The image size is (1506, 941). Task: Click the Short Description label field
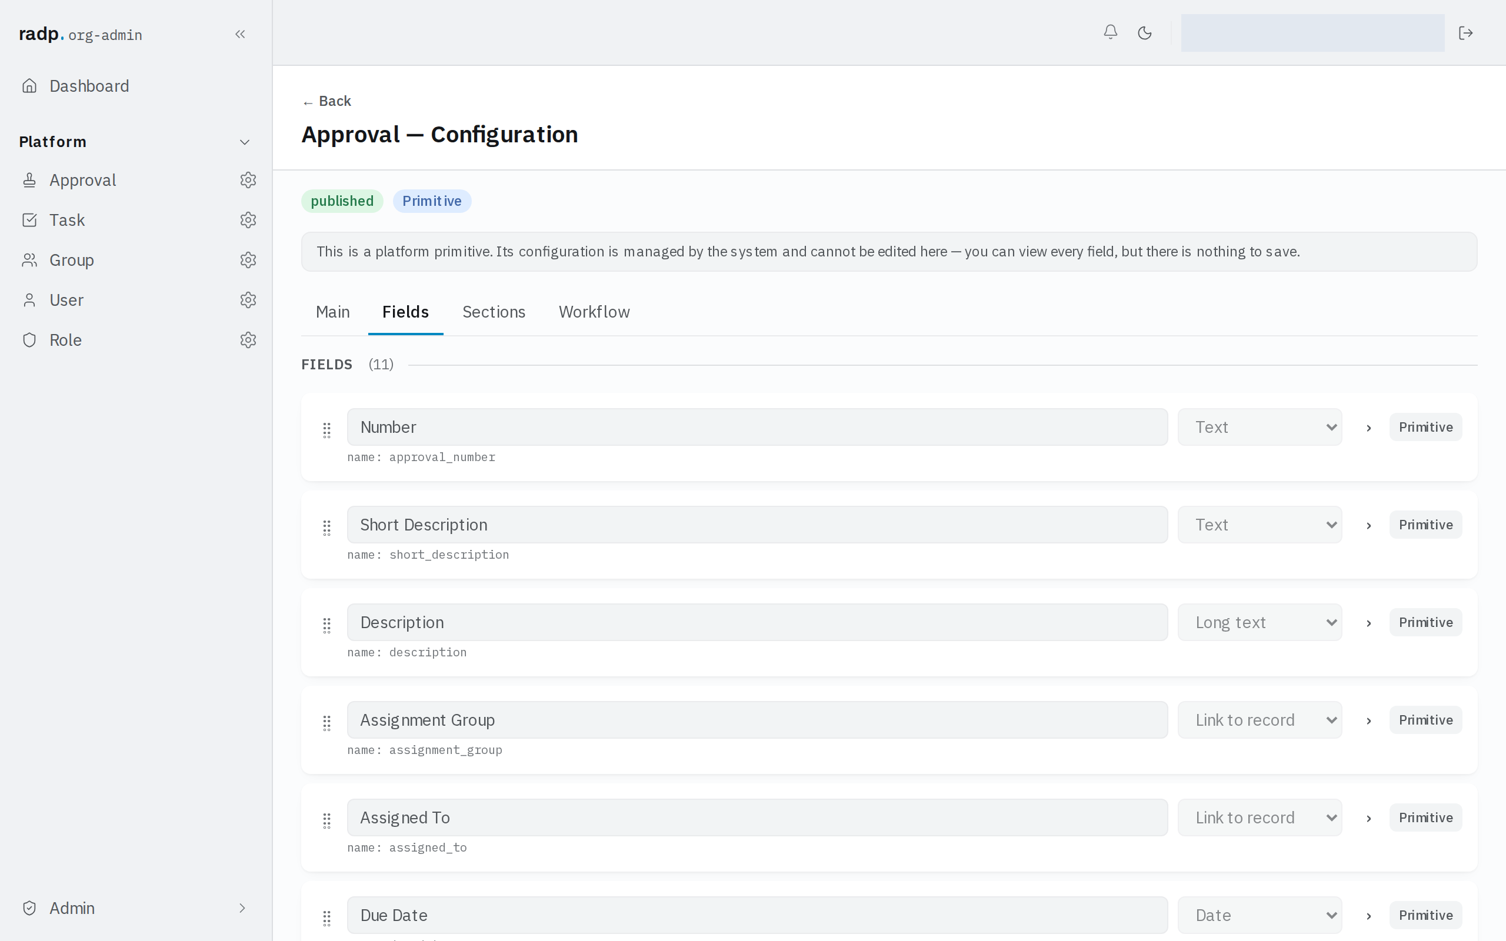(757, 525)
